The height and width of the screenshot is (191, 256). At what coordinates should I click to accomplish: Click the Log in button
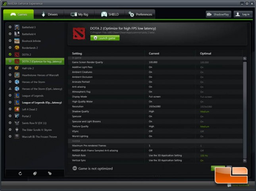(243, 14)
